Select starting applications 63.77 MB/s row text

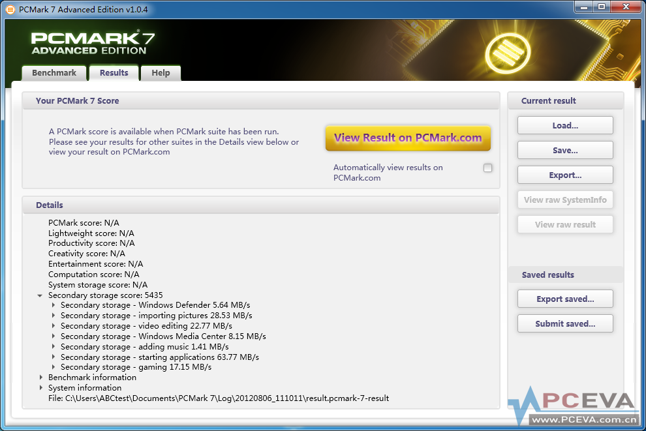pyautogui.click(x=160, y=357)
